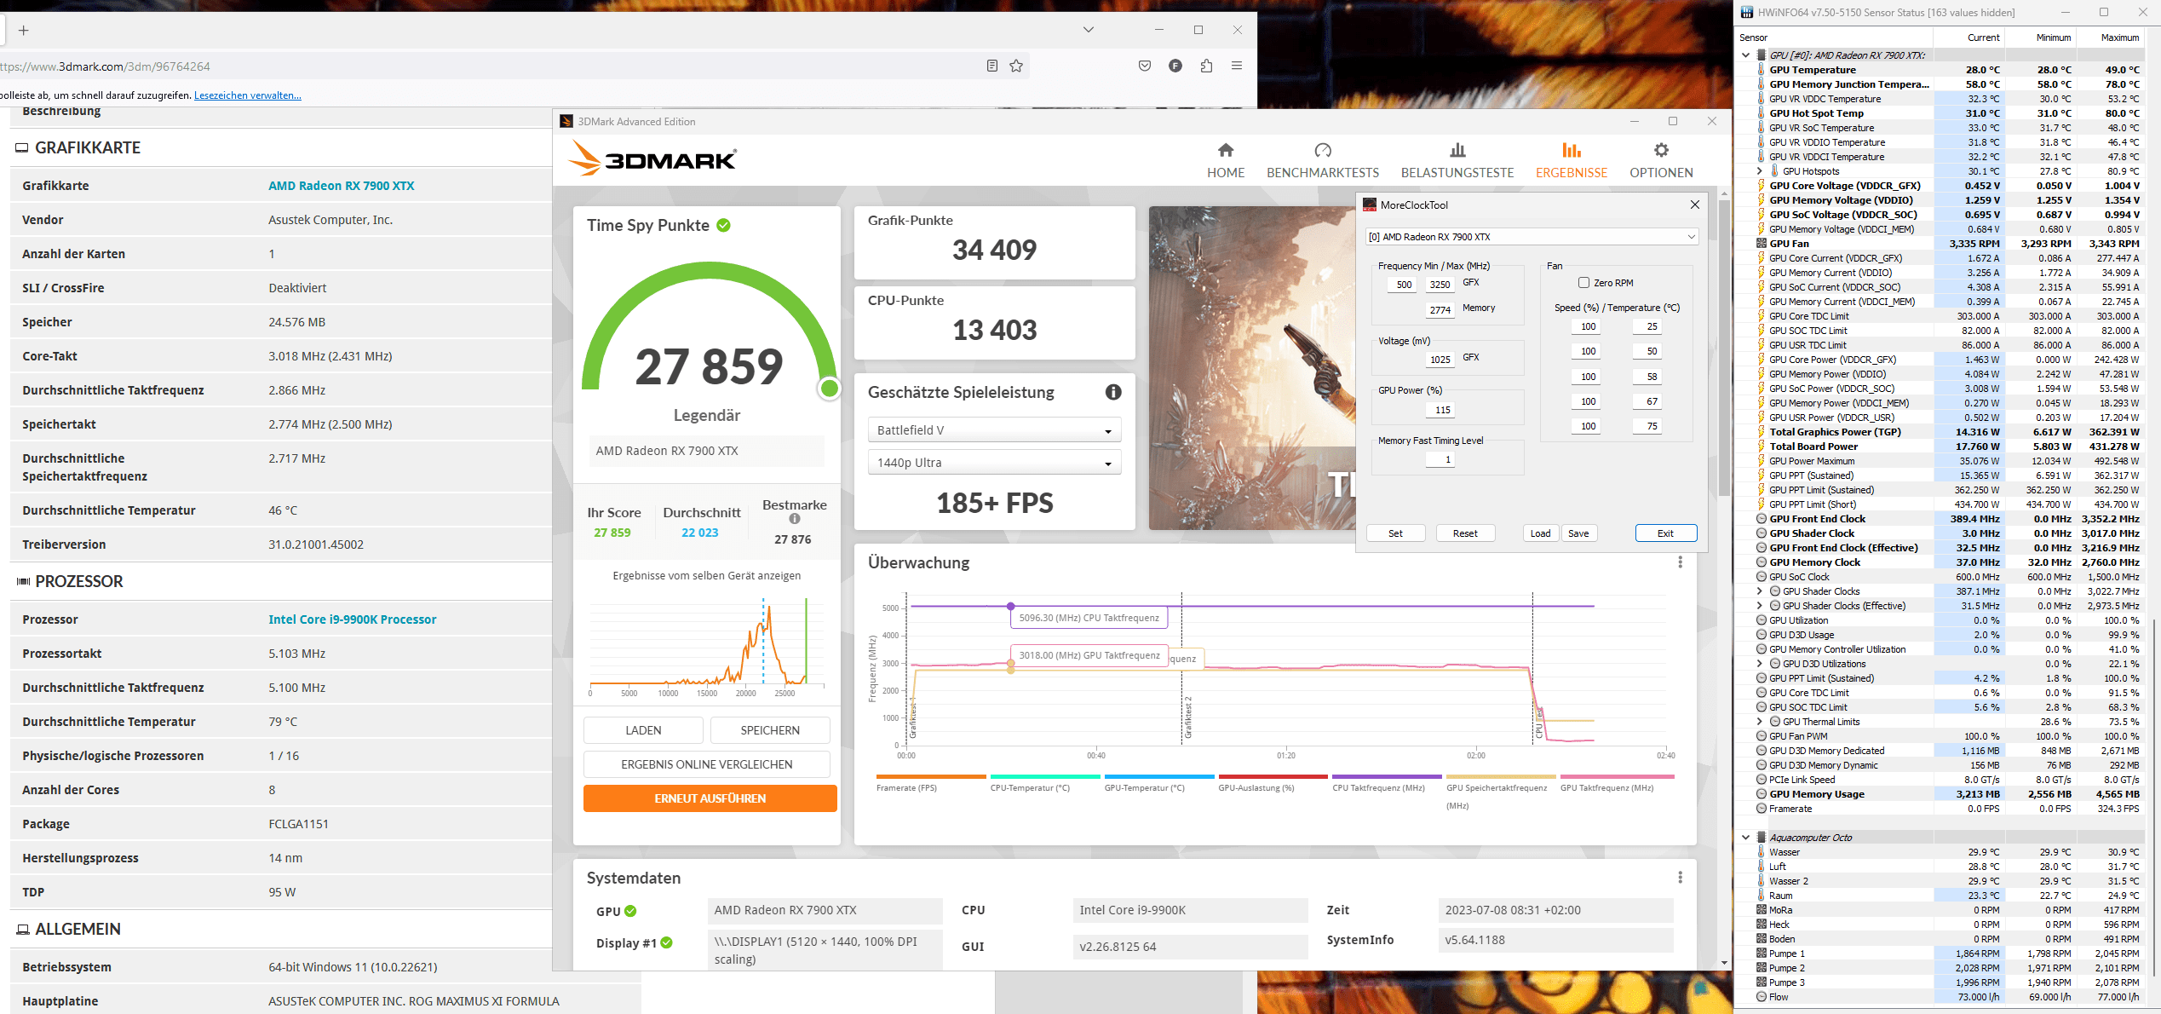This screenshot has width=2161, height=1014.
Task: Click the green verified checkmark by Time Spy Punkte
Action: click(723, 225)
